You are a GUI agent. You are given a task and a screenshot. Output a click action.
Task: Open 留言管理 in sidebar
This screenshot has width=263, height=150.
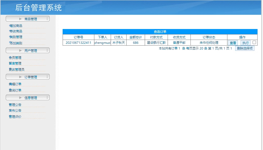15,63
